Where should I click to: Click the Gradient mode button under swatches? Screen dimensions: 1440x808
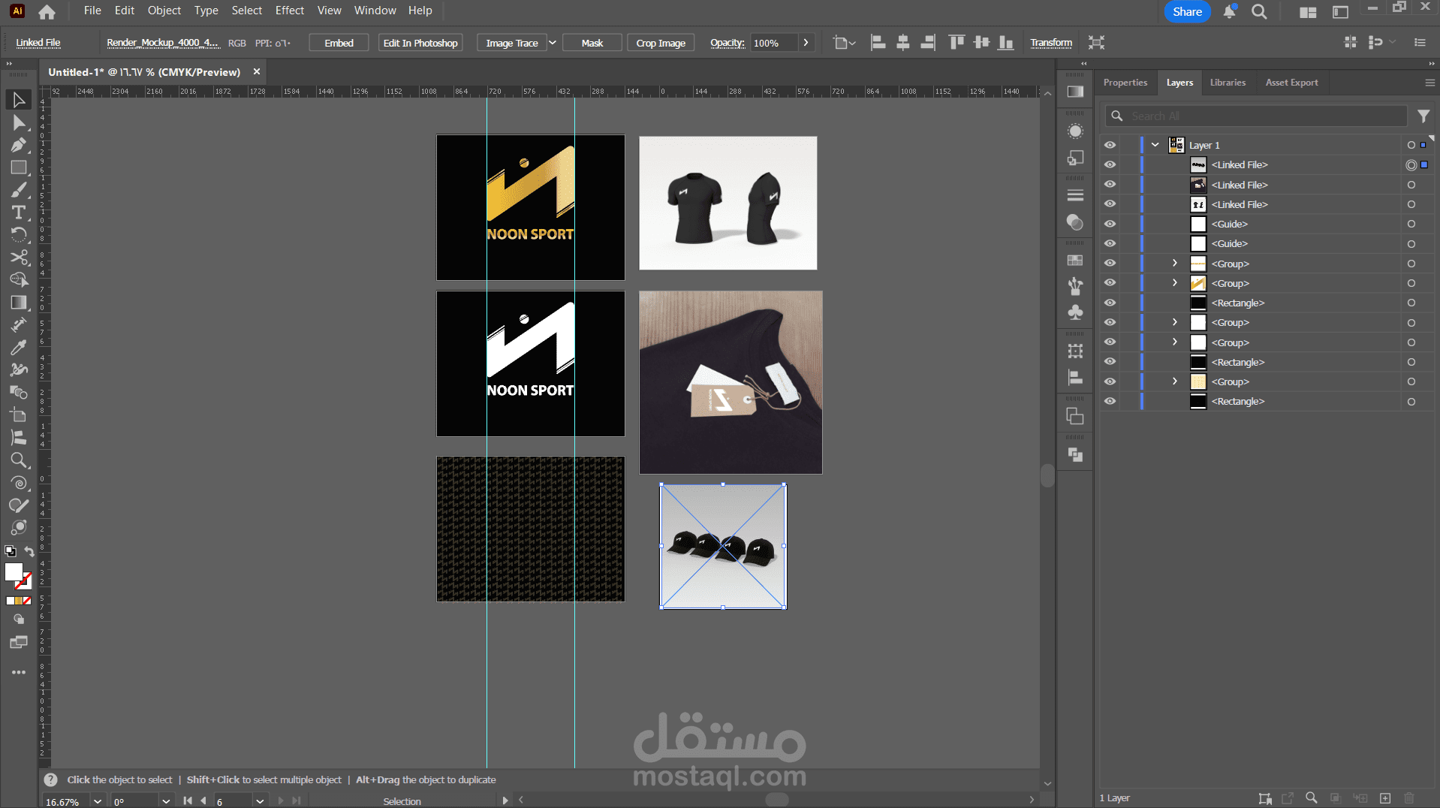click(x=19, y=601)
